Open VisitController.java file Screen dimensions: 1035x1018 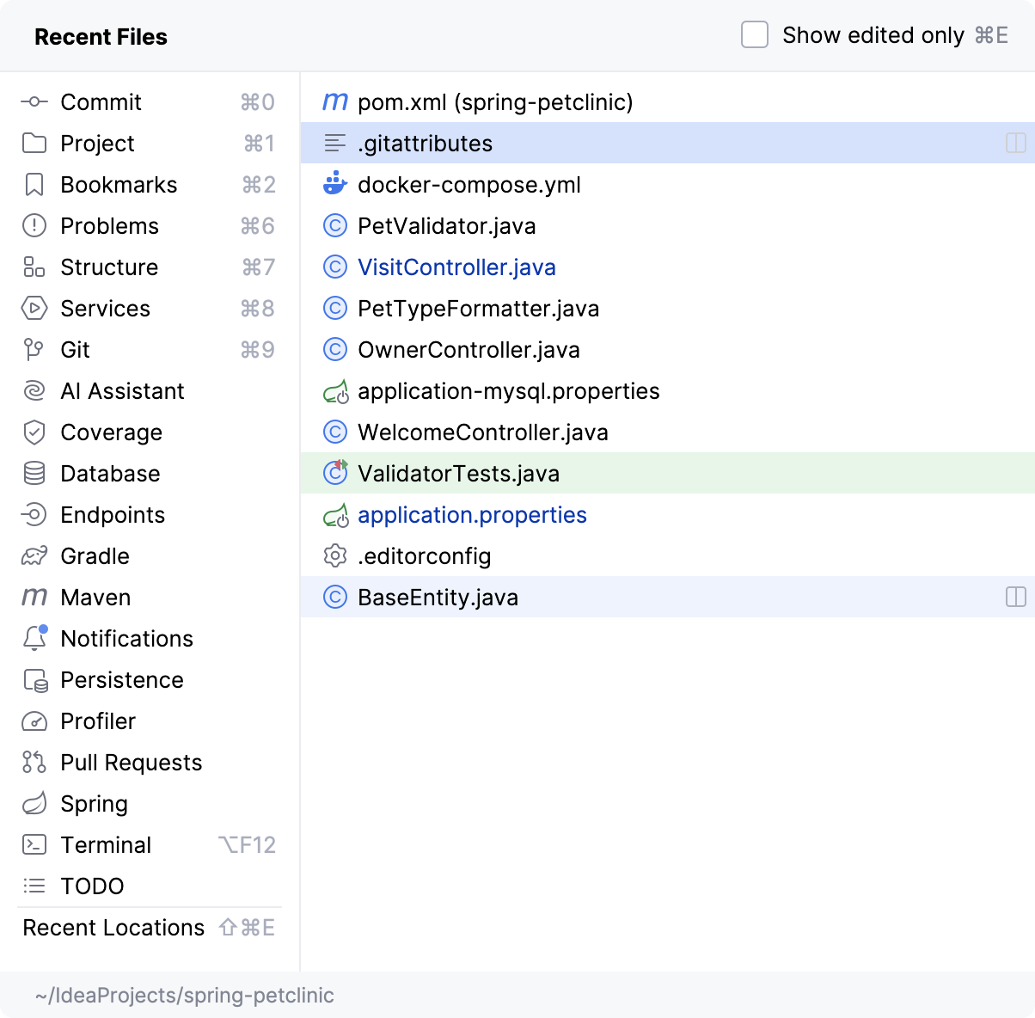coord(456,267)
